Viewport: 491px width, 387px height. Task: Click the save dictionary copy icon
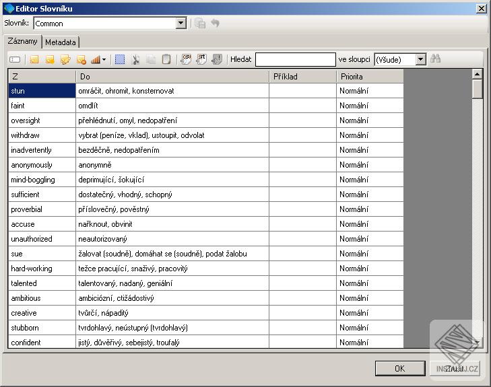[200, 23]
